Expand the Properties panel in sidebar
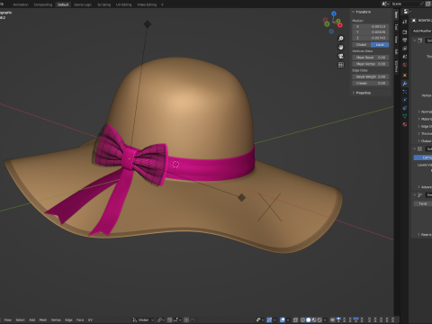432x324 pixels. click(354, 93)
